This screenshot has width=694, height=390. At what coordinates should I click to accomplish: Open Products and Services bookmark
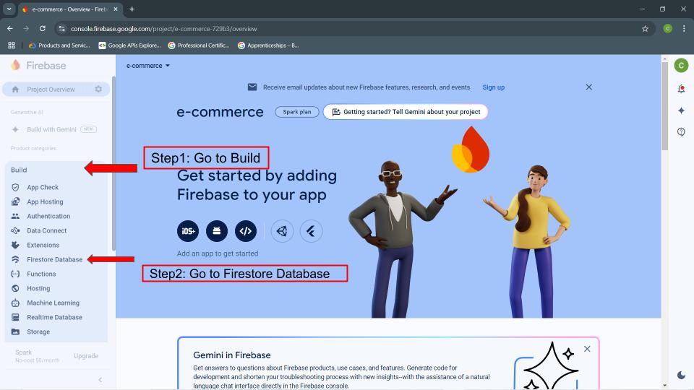tap(59, 45)
